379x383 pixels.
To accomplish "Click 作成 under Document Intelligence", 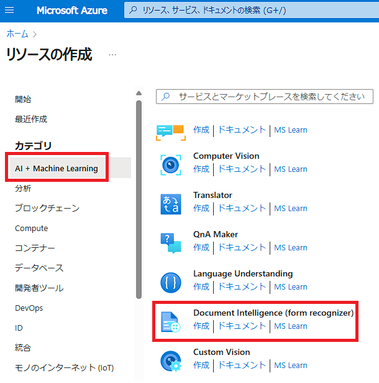I will (201, 326).
